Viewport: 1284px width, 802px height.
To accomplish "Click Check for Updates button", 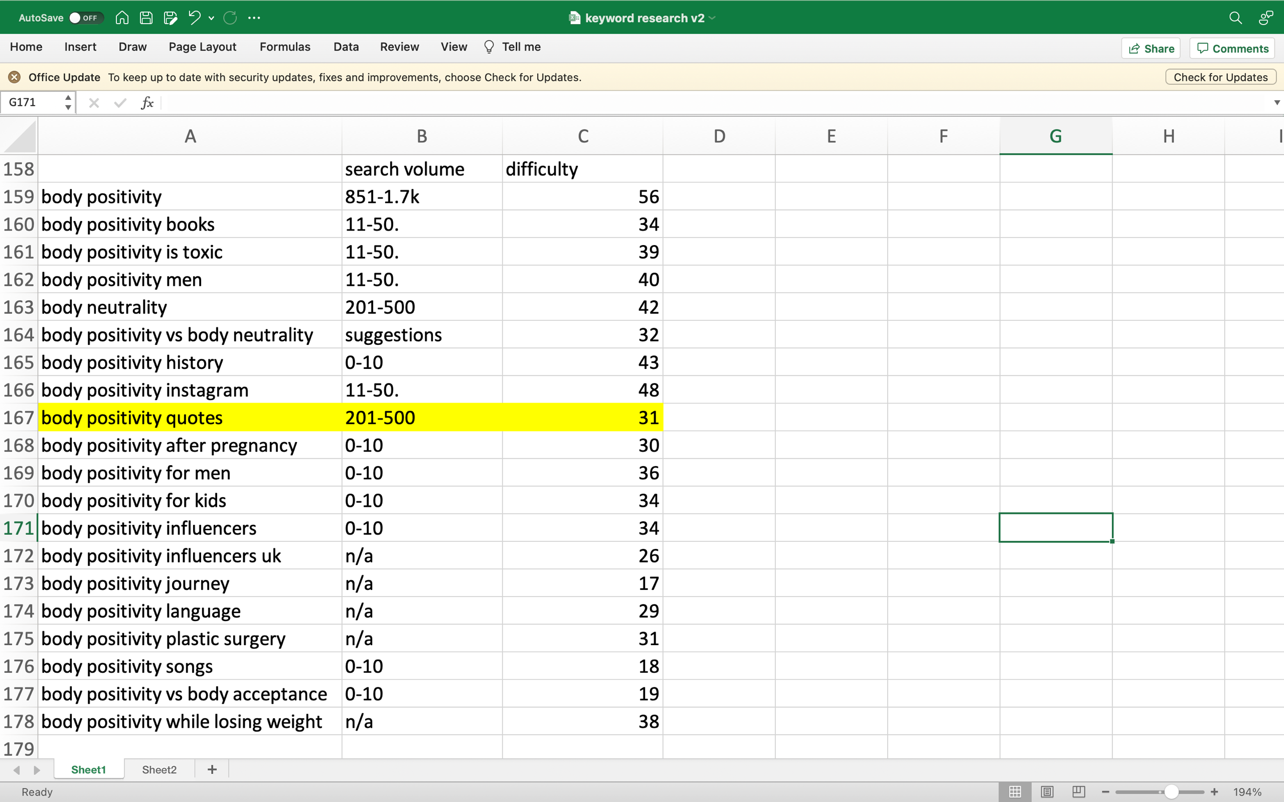I will pyautogui.click(x=1220, y=77).
